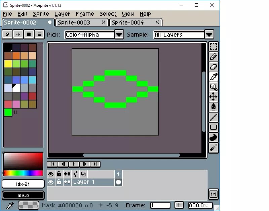Image resolution: width=269 pixels, height=211 pixels.
Task: Click the 1:1 mini editor button
Action: [214, 194]
